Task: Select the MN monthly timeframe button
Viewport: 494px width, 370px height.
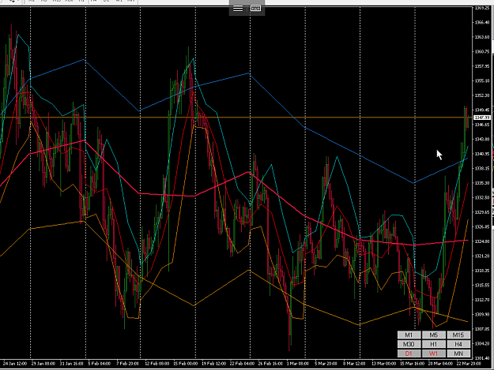Action: [x=458, y=353]
